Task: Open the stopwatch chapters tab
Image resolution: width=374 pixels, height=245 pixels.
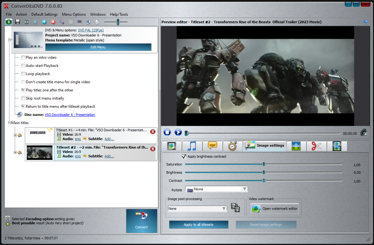Action: click(x=233, y=146)
